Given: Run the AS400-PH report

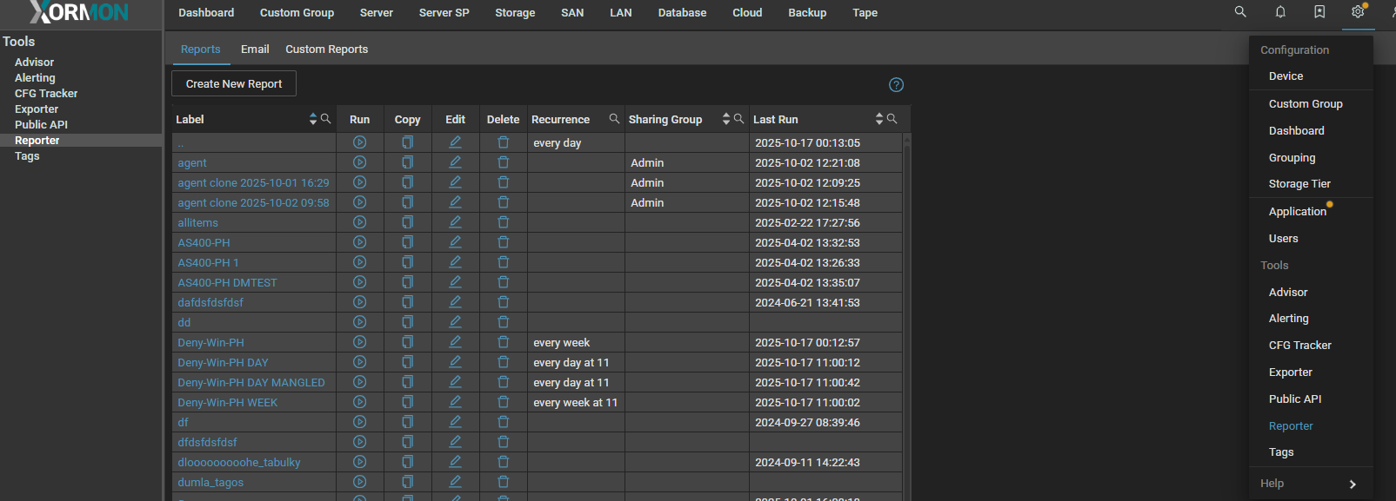Looking at the screenshot, I should [359, 242].
